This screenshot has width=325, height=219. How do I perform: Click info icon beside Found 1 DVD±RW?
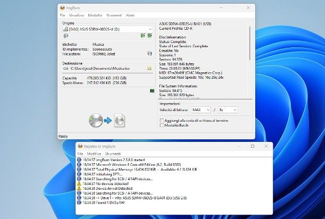click(x=79, y=203)
